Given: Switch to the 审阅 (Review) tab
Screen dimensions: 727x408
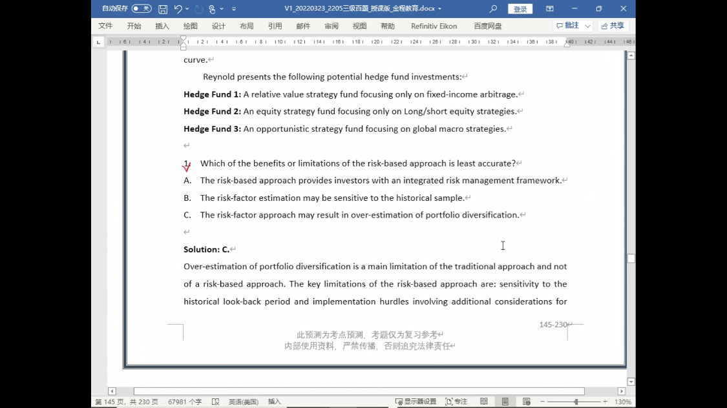Looking at the screenshot, I should pyautogui.click(x=332, y=26).
